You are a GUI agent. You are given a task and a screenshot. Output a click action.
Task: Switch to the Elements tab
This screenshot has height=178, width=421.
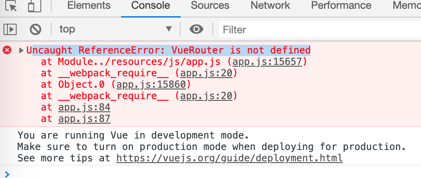[x=89, y=6]
